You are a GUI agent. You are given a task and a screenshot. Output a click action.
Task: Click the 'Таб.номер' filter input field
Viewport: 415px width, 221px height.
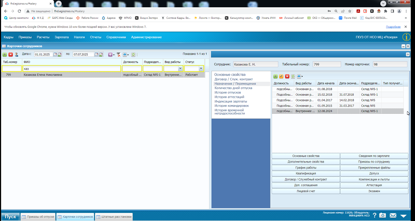11,69
